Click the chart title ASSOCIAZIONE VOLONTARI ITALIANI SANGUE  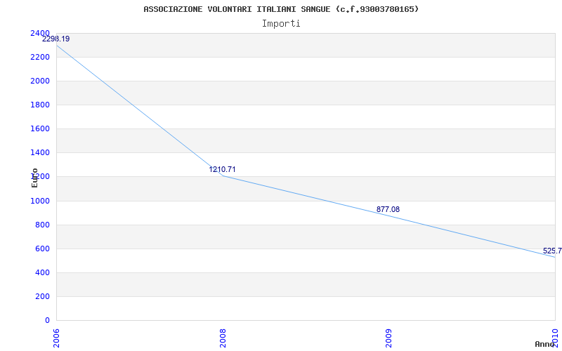tap(280, 9)
